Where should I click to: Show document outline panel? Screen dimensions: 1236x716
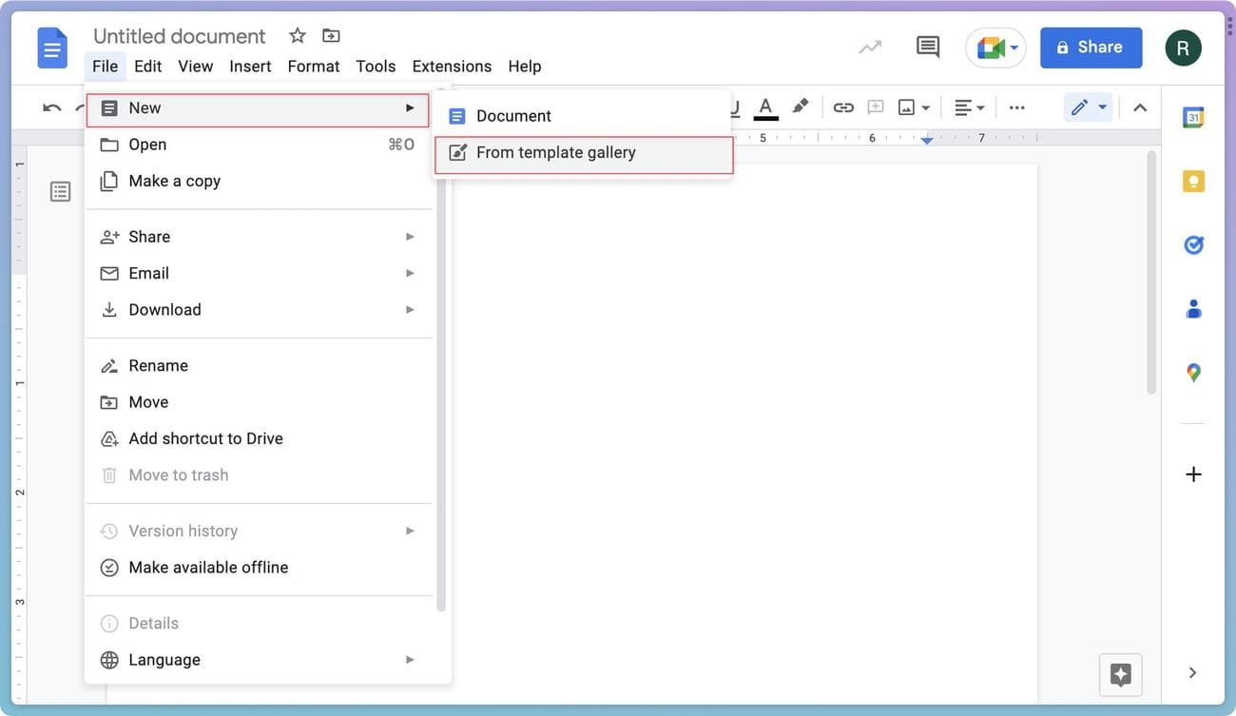[60, 192]
